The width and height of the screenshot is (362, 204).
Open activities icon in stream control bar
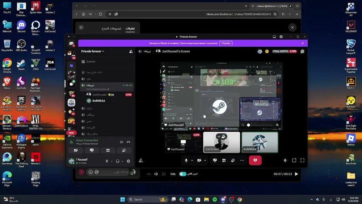(224, 160)
